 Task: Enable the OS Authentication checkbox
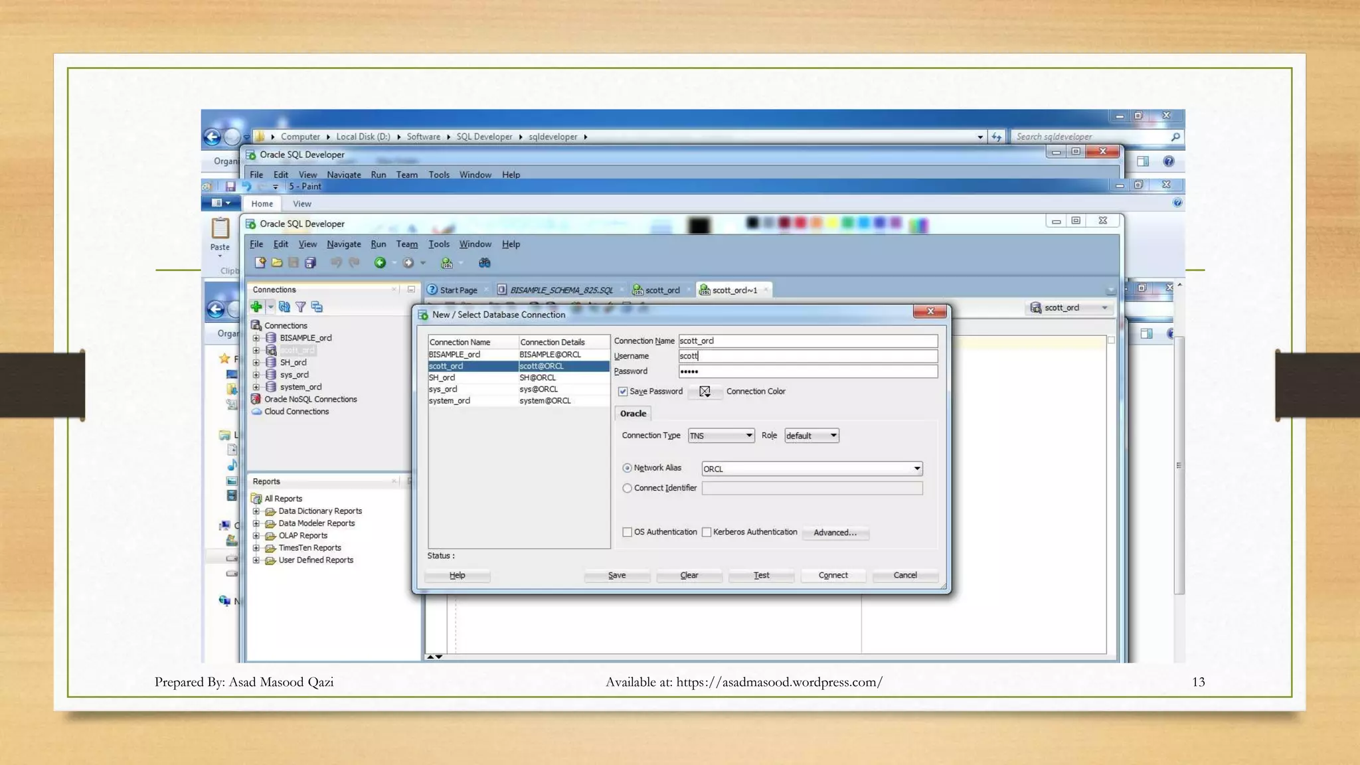click(627, 532)
